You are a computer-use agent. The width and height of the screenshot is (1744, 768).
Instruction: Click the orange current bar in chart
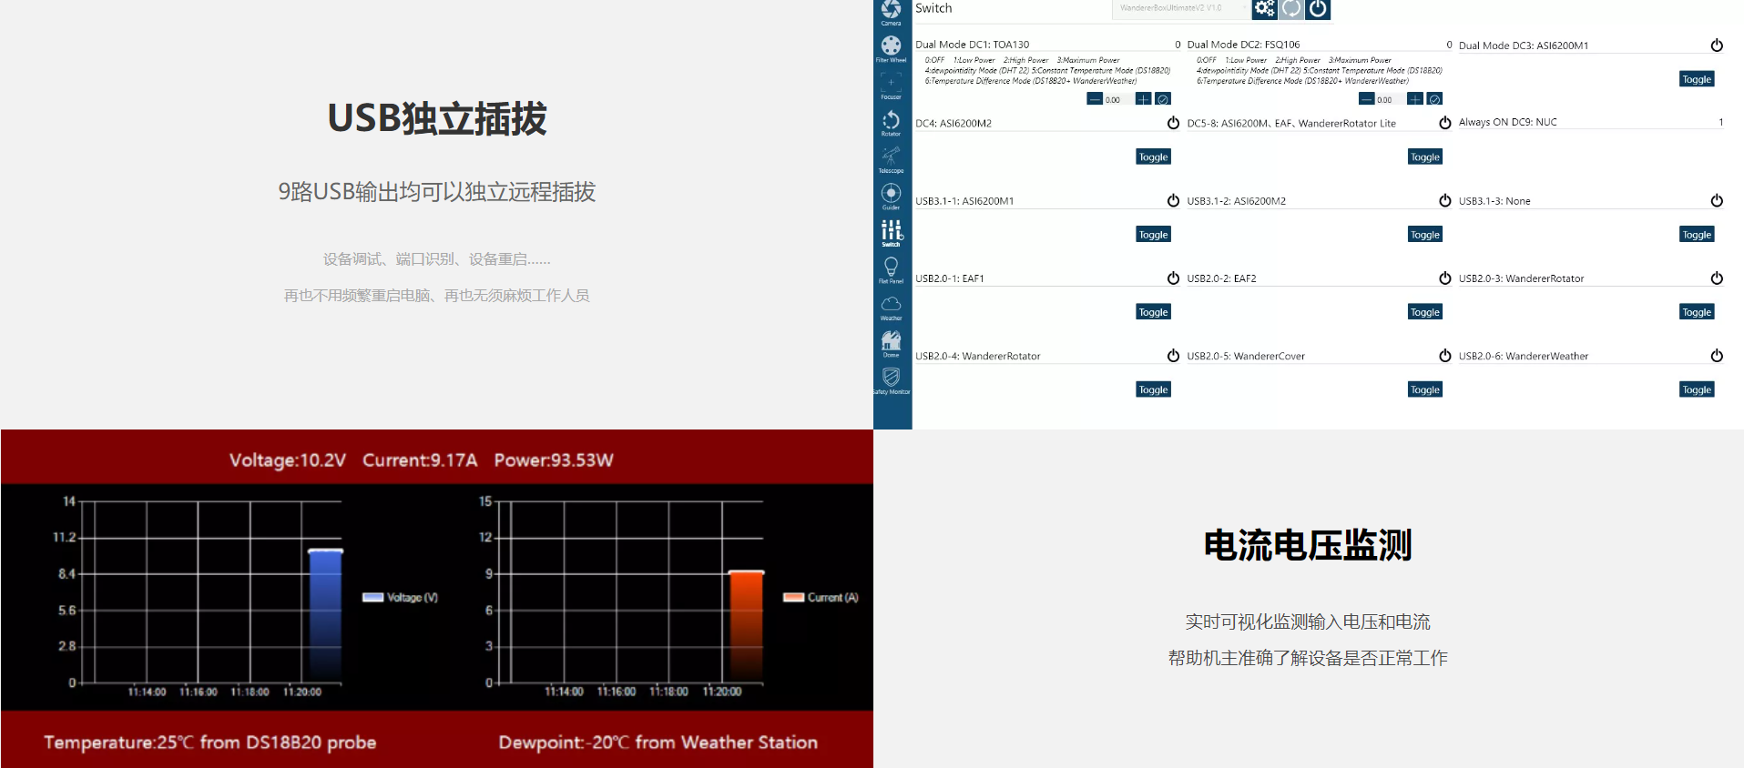point(746,626)
